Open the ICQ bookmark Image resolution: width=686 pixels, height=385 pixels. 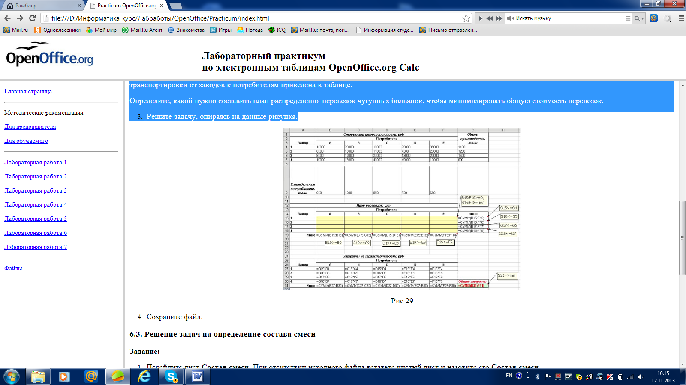tap(277, 30)
